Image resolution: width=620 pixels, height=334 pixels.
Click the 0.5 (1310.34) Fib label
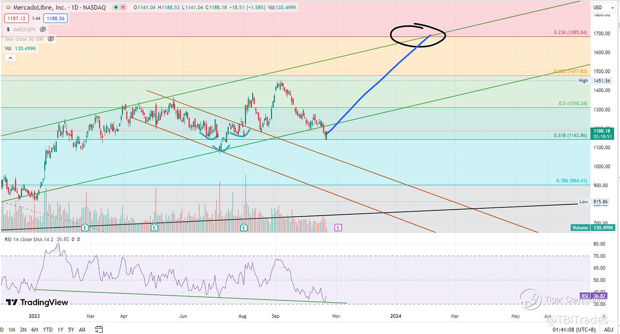[573, 104]
